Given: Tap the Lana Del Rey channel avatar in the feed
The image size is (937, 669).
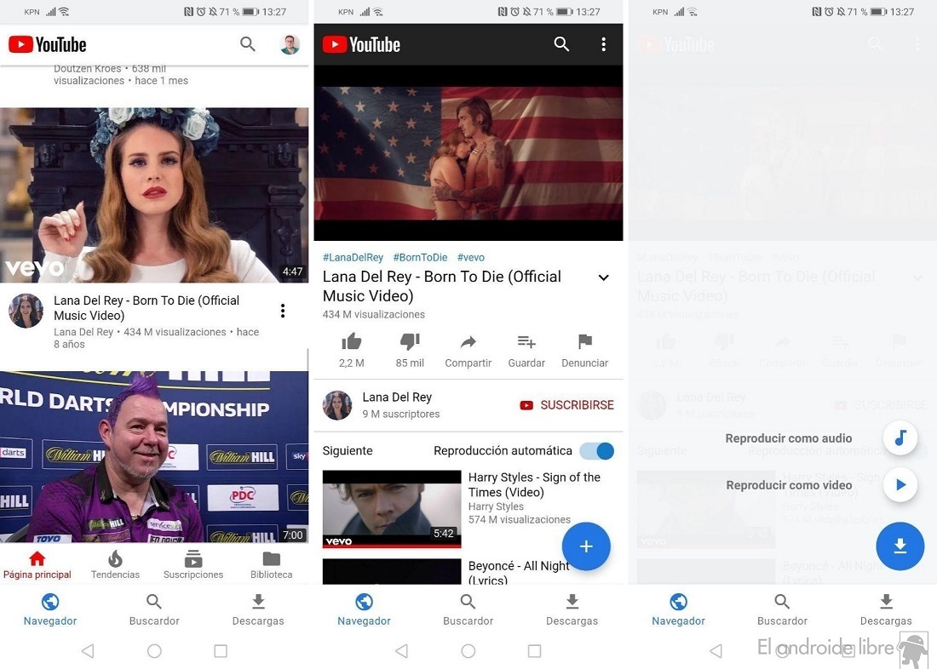Looking at the screenshot, I should click(26, 311).
